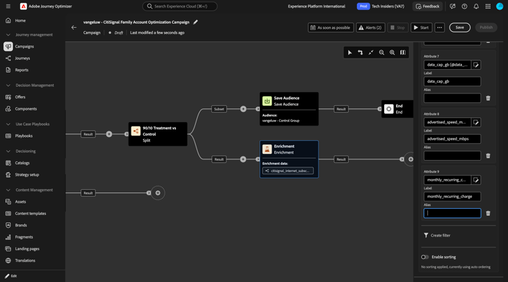Click the data_cap_gb Label field
The image size is (508, 282).
452,81
